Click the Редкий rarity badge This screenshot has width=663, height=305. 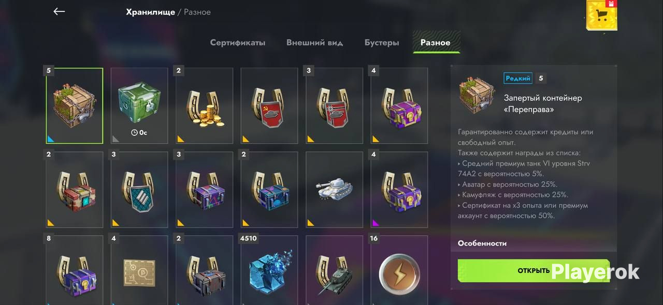(518, 79)
